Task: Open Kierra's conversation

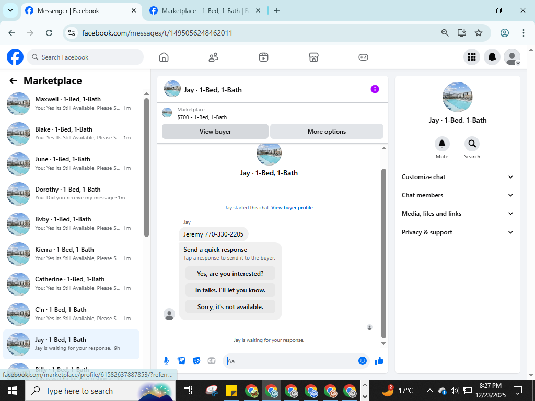Action: point(71,254)
